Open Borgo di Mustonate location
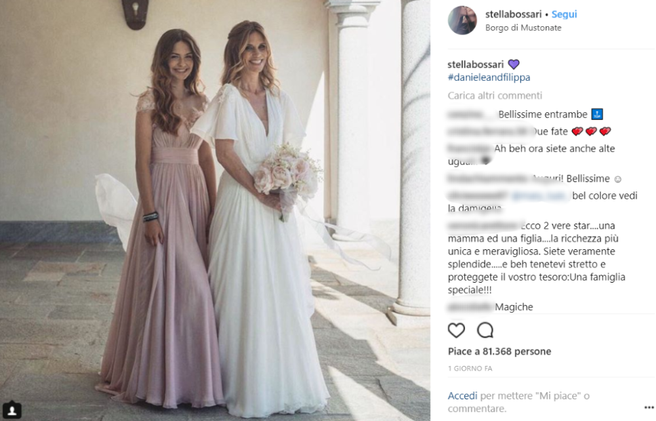Screen dimensions: 656x421 [x=523, y=28]
